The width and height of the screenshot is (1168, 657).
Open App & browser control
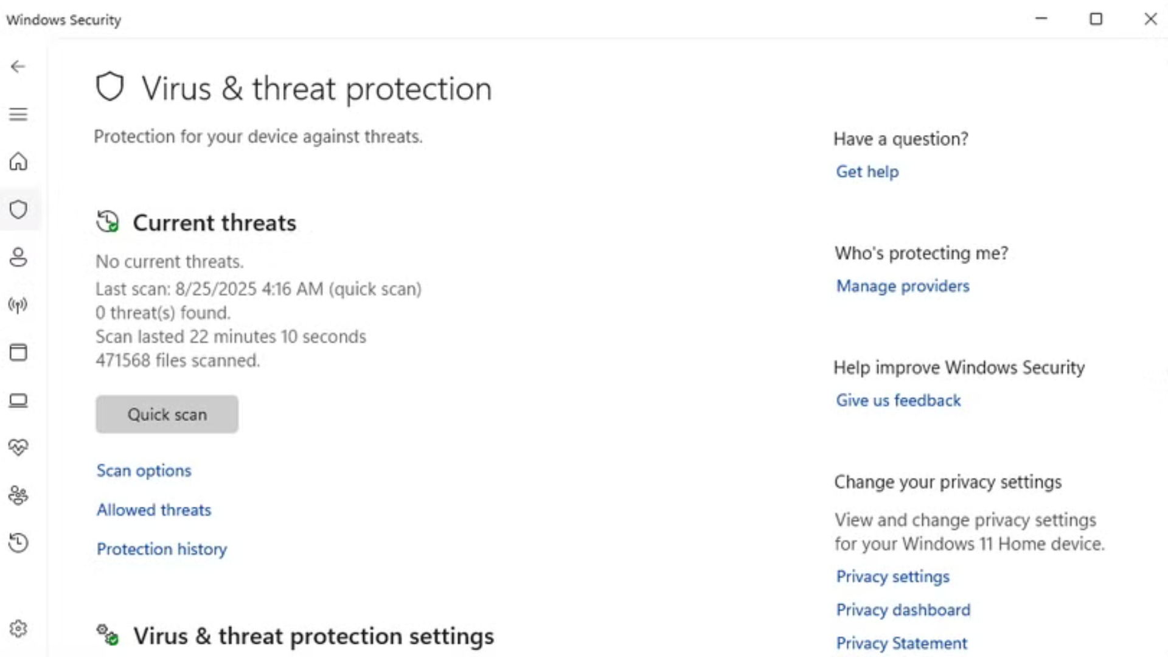(19, 352)
